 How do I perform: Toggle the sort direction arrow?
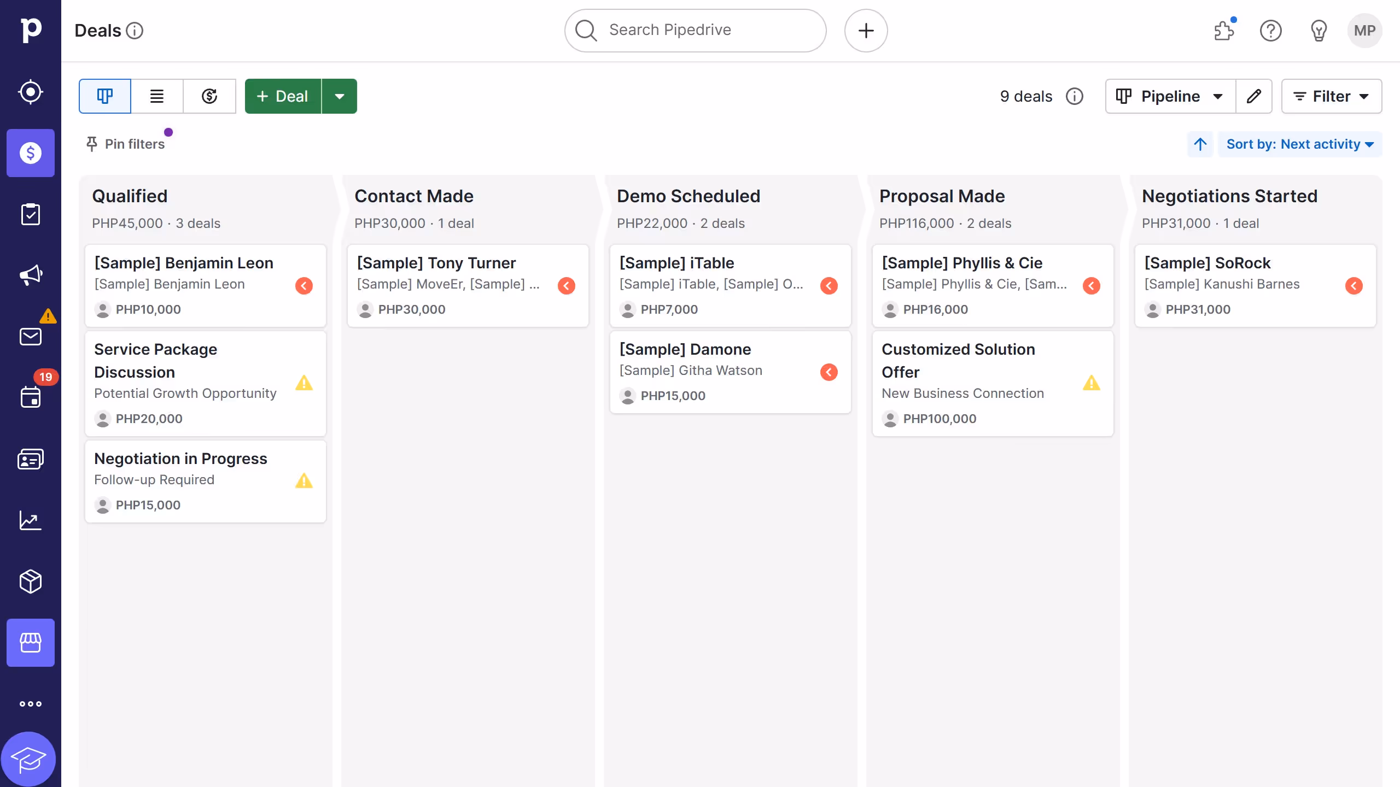click(1200, 144)
